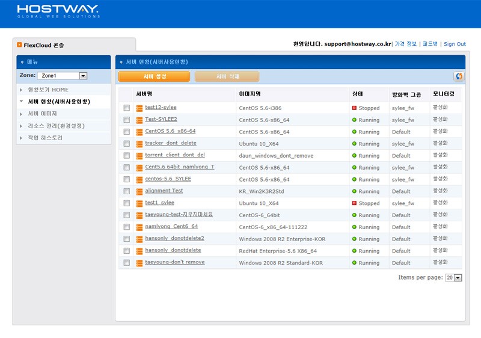Screen dimensions: 481x338
Task: Click red Stopped status icon for test12-sylee
Action: 354,108
